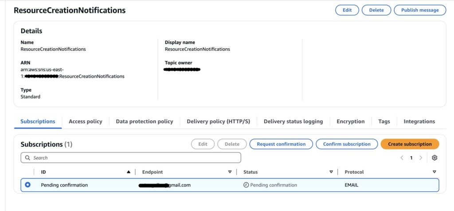Click page number 1 in pagination
This screenshot has height=211, width=454.
tap(411, 158)
